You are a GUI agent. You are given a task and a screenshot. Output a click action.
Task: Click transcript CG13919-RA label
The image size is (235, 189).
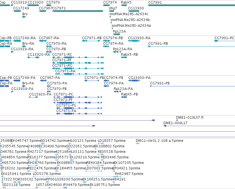pos(22,49)
